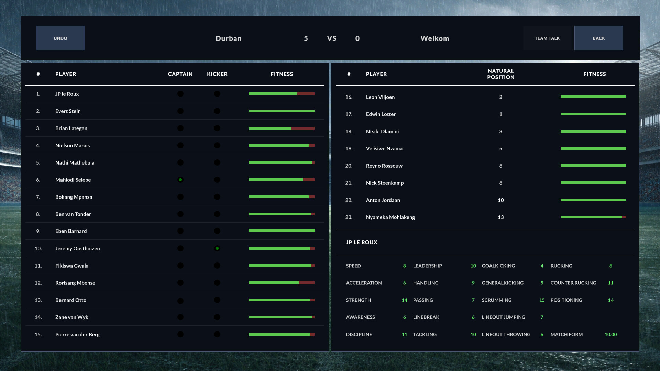
Task: Set JP le Roux as captain
Action: pos(180,94)
